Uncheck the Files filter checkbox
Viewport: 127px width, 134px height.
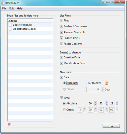click(x=61, y=20)
